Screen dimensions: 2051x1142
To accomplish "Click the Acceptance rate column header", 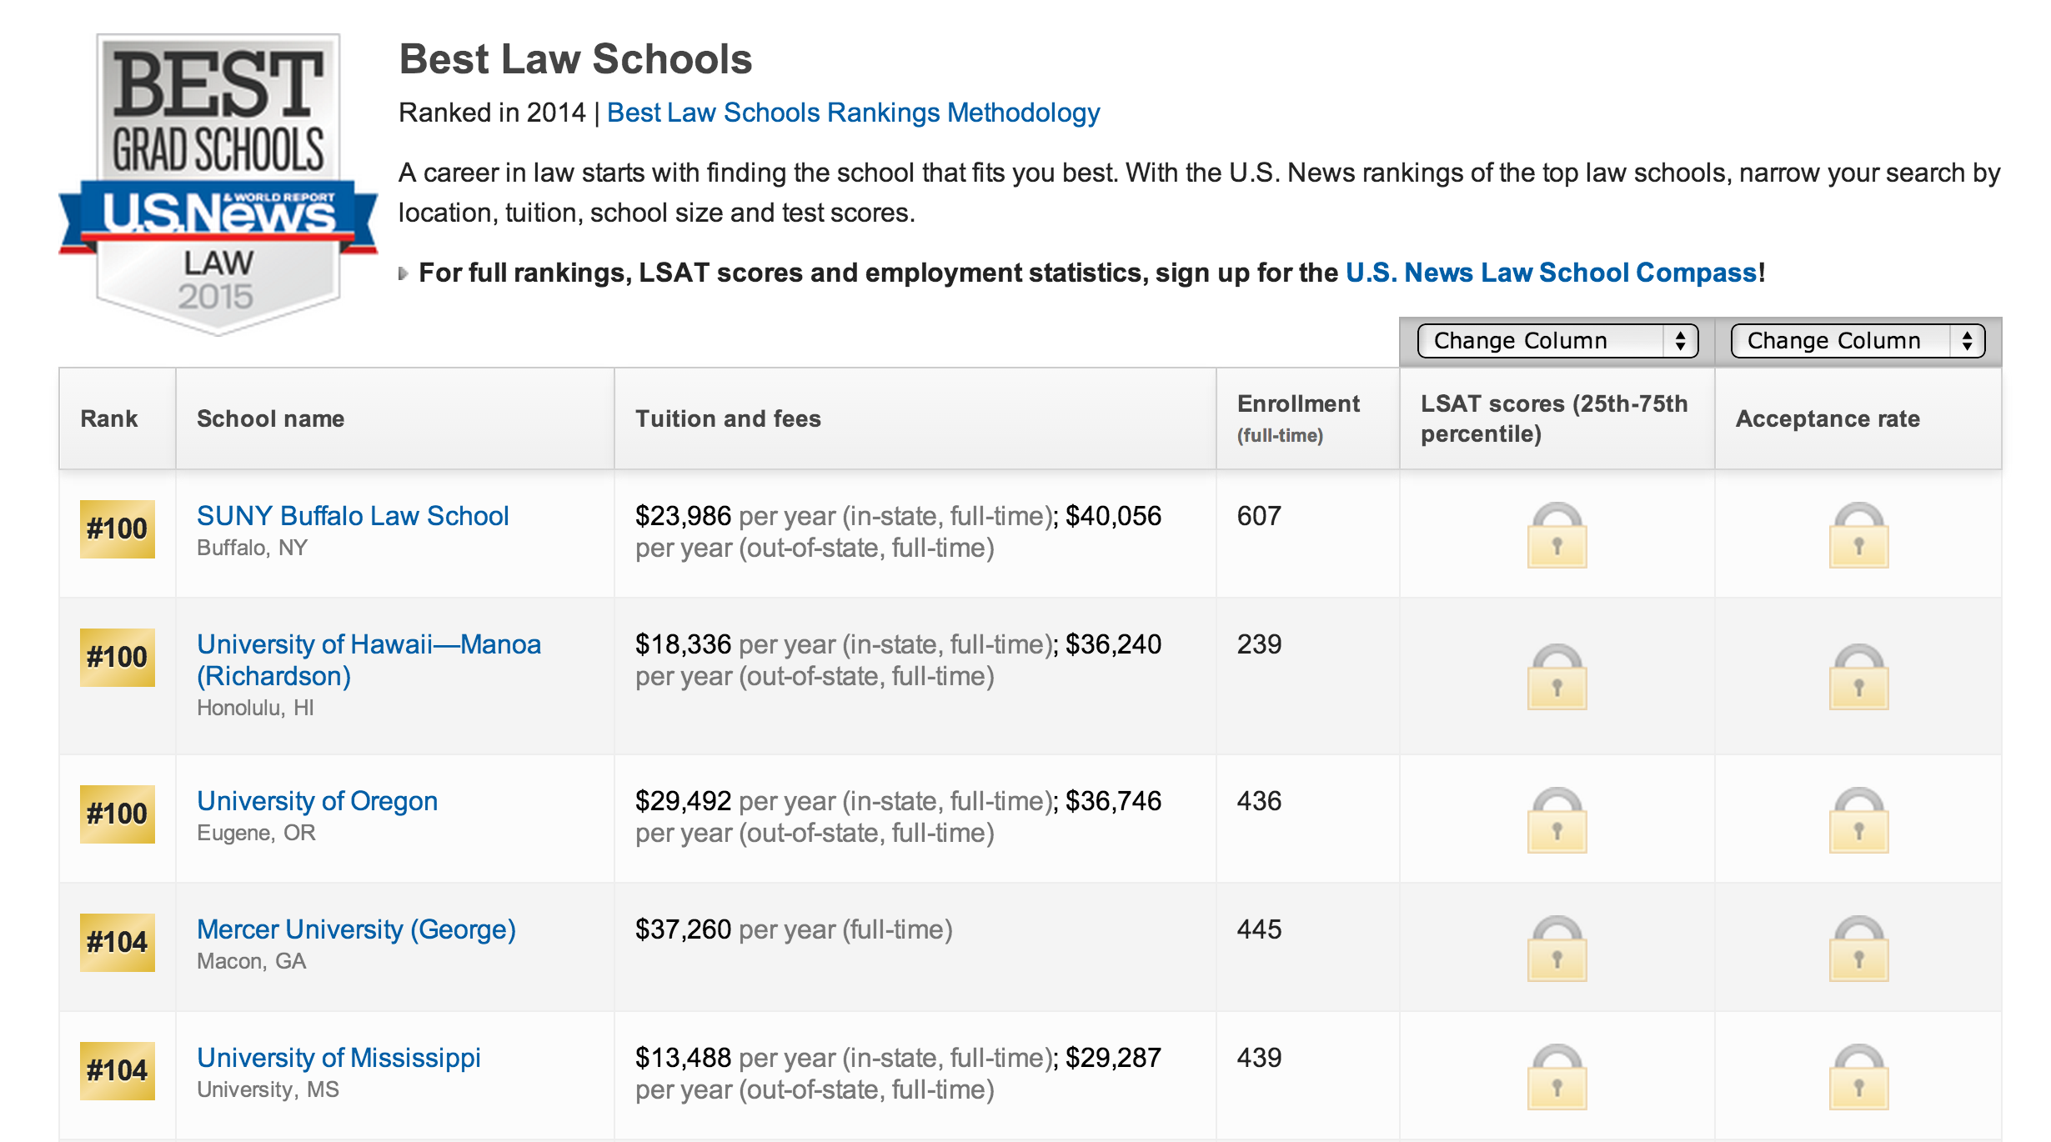I will click(1858, 418).
